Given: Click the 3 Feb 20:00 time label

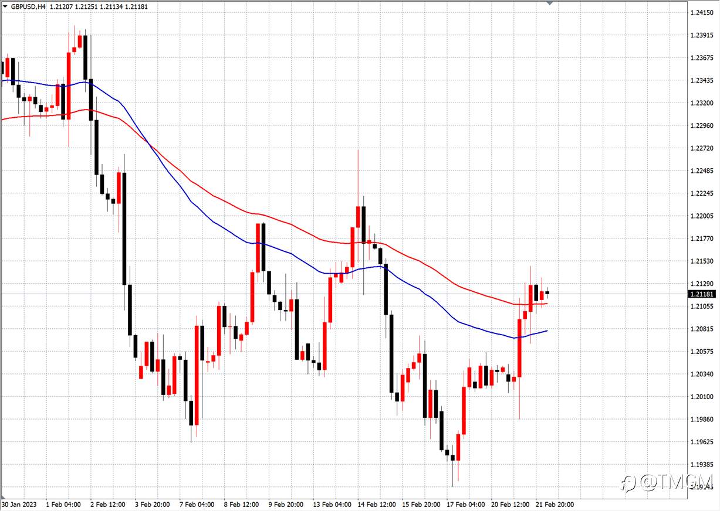Looking at the screenshot, I should [152, 505].
